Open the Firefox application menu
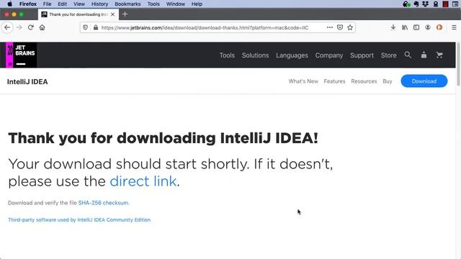 click(28, 4)
